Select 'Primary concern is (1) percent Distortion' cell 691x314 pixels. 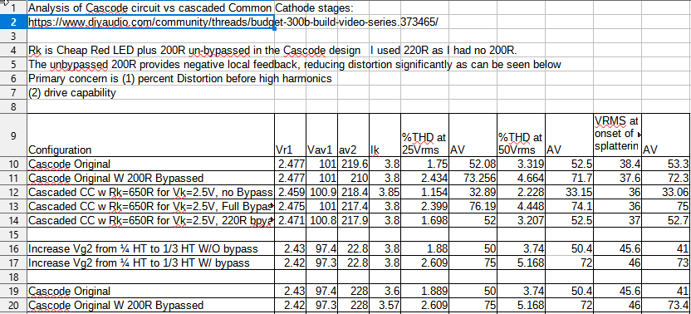coord(150,78)
